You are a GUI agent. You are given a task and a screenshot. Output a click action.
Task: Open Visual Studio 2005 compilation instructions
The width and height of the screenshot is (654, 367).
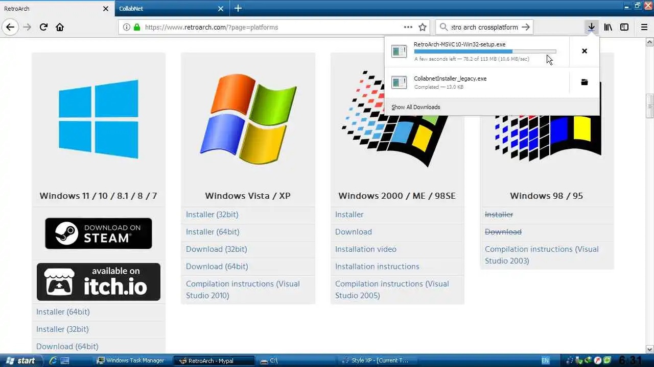(392, 290)
